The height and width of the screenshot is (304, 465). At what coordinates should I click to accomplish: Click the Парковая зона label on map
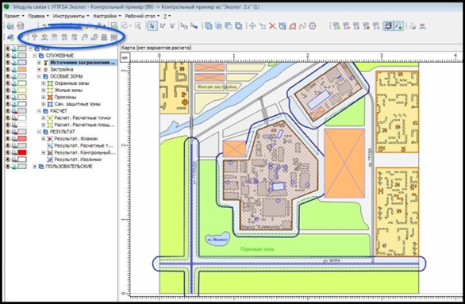[257, 249]
